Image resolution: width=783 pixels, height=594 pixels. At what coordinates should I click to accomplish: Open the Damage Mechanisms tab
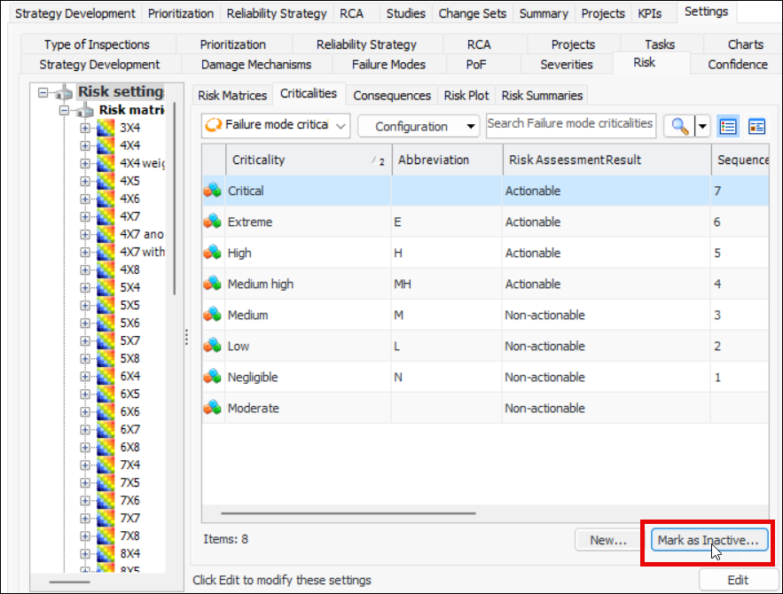256,65
